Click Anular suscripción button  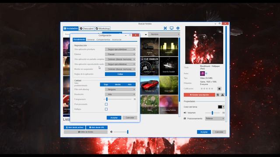point(199,95)
